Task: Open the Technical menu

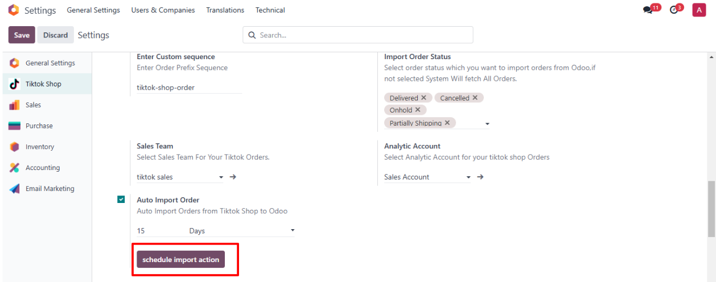Action: tap(270, 10)
